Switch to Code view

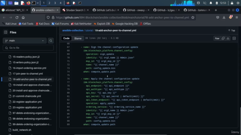point(66,38)
